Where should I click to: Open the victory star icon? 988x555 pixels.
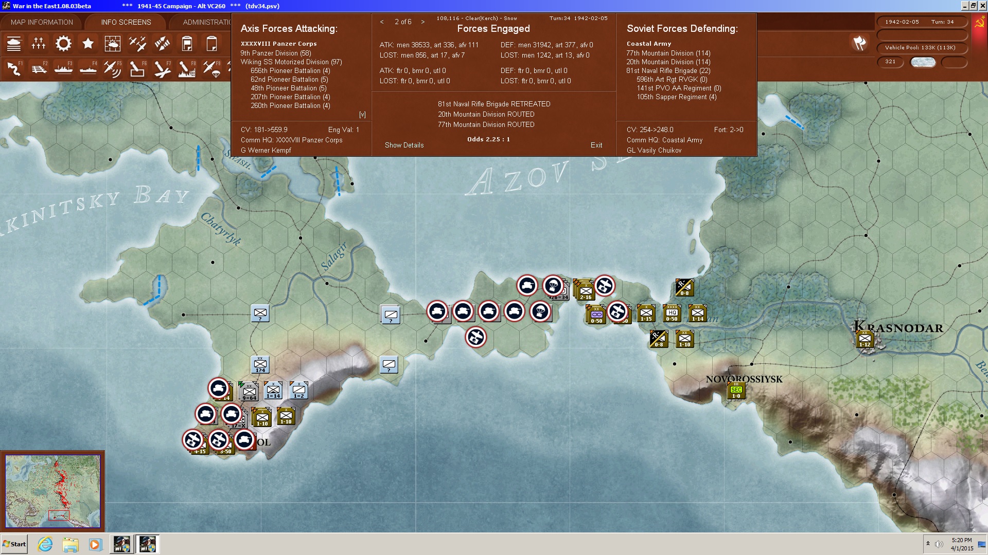[x=88, y=44]
